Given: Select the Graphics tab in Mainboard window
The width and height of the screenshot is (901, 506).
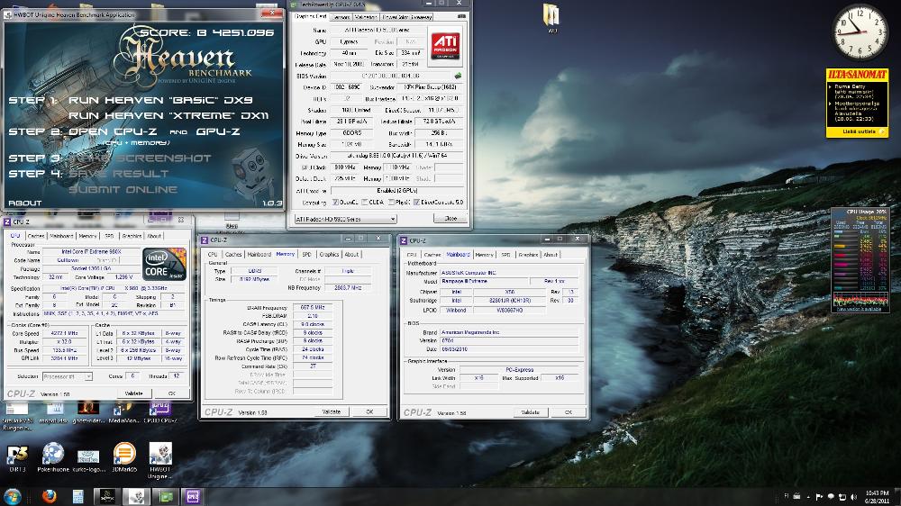Looking at the screenshot, I should tap(528, 255).
